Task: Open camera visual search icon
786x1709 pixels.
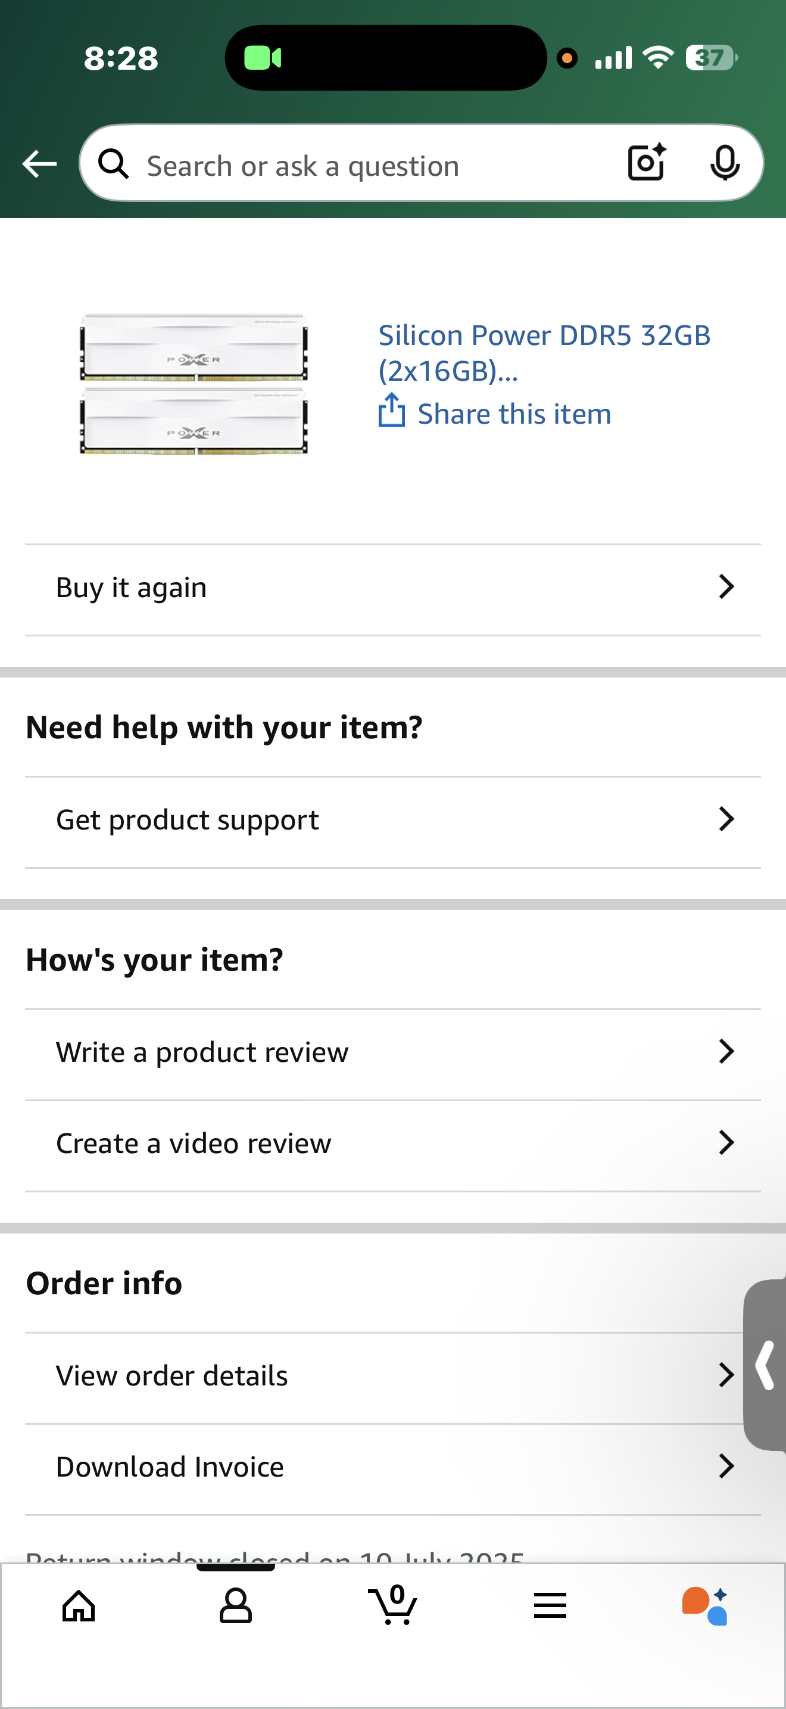Action: tap(646, 163)
